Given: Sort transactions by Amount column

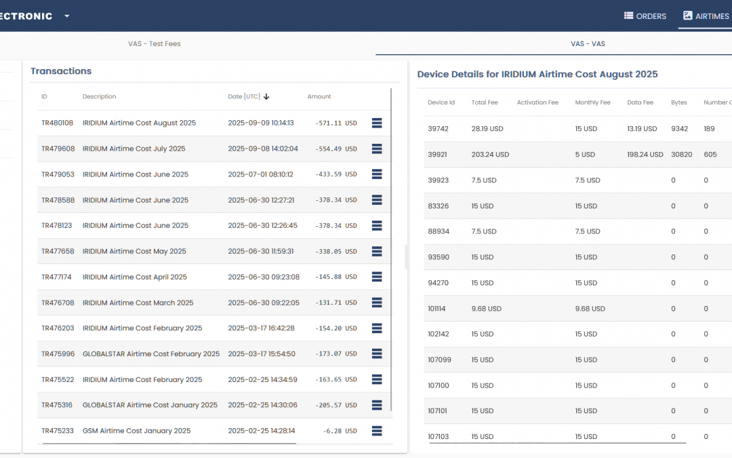Looking at the screenshot, I should (319, 97).
